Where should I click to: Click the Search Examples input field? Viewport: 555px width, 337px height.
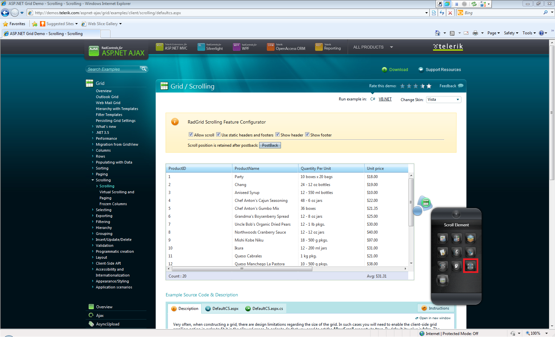[x=113, y=69]
